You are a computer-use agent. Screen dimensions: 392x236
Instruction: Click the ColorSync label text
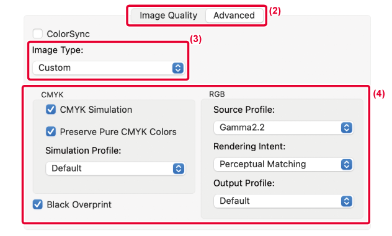(68, 34)
